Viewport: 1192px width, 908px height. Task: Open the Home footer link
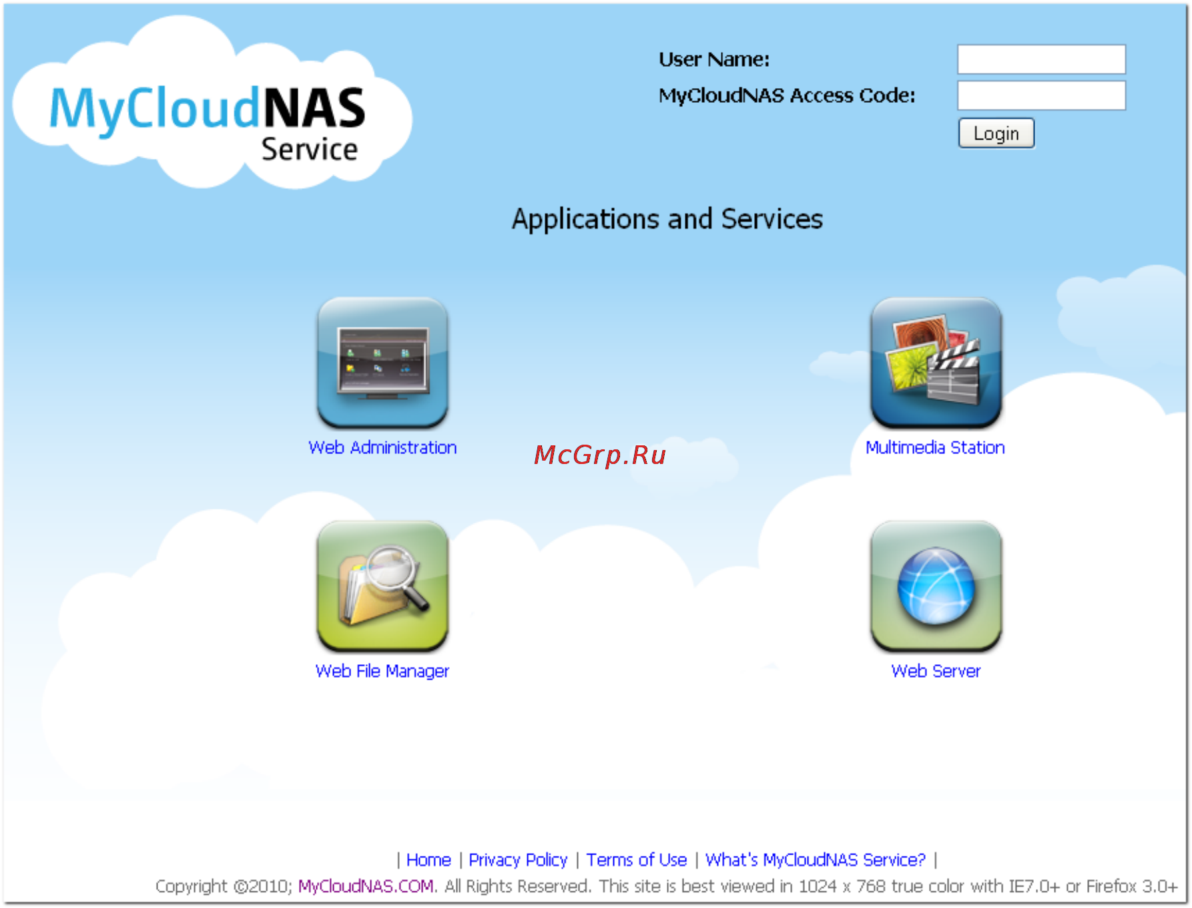click(x=428, y=860)
